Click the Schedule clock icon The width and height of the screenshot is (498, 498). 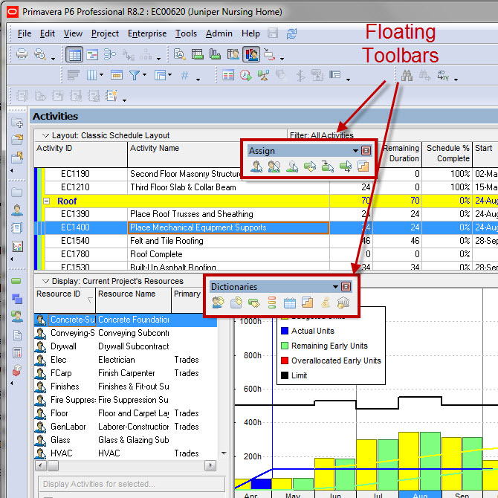[245, 75]
